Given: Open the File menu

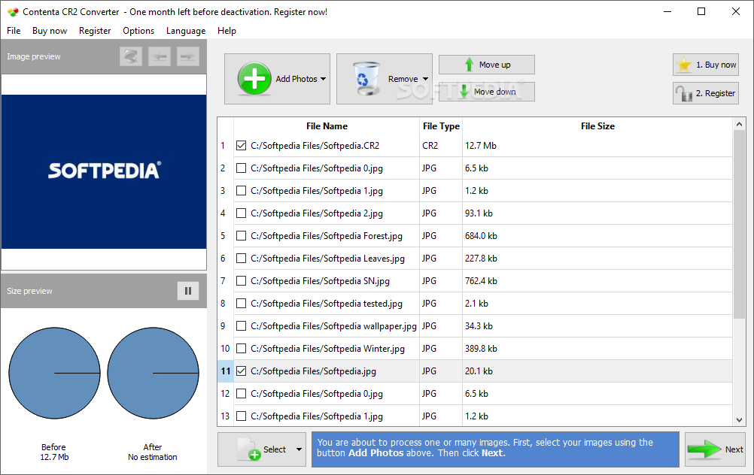Looking at the screenshot, I should pos(14,31).
